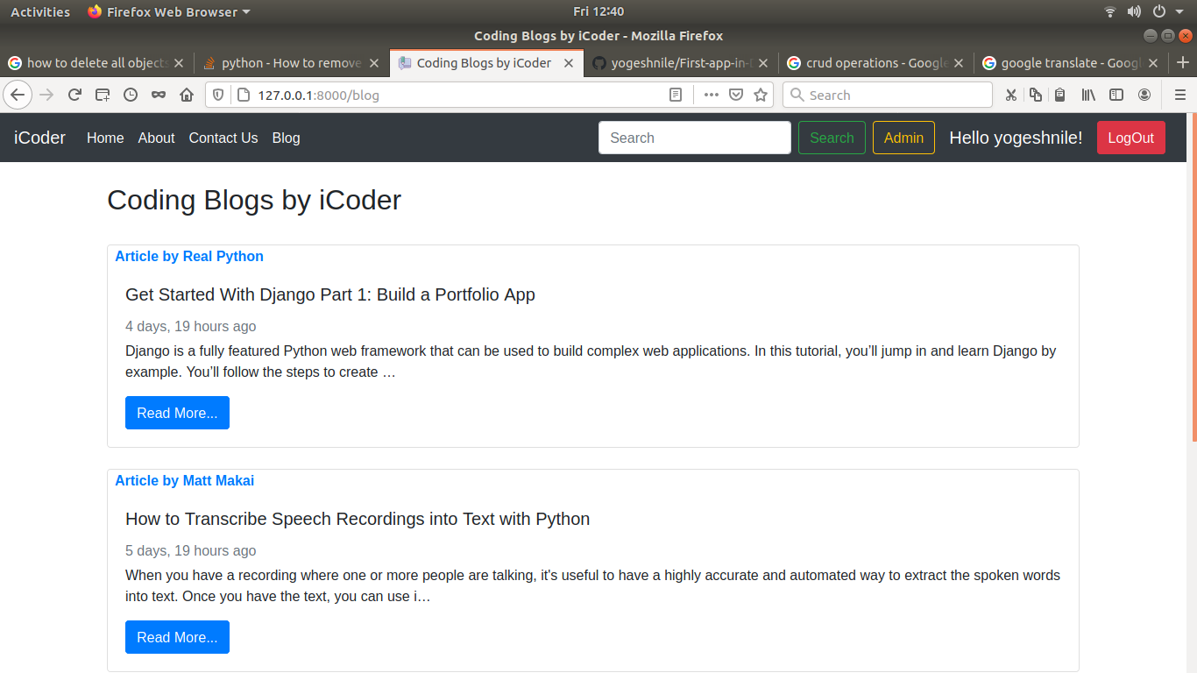Open the Library bookshelf icon

1088,95
